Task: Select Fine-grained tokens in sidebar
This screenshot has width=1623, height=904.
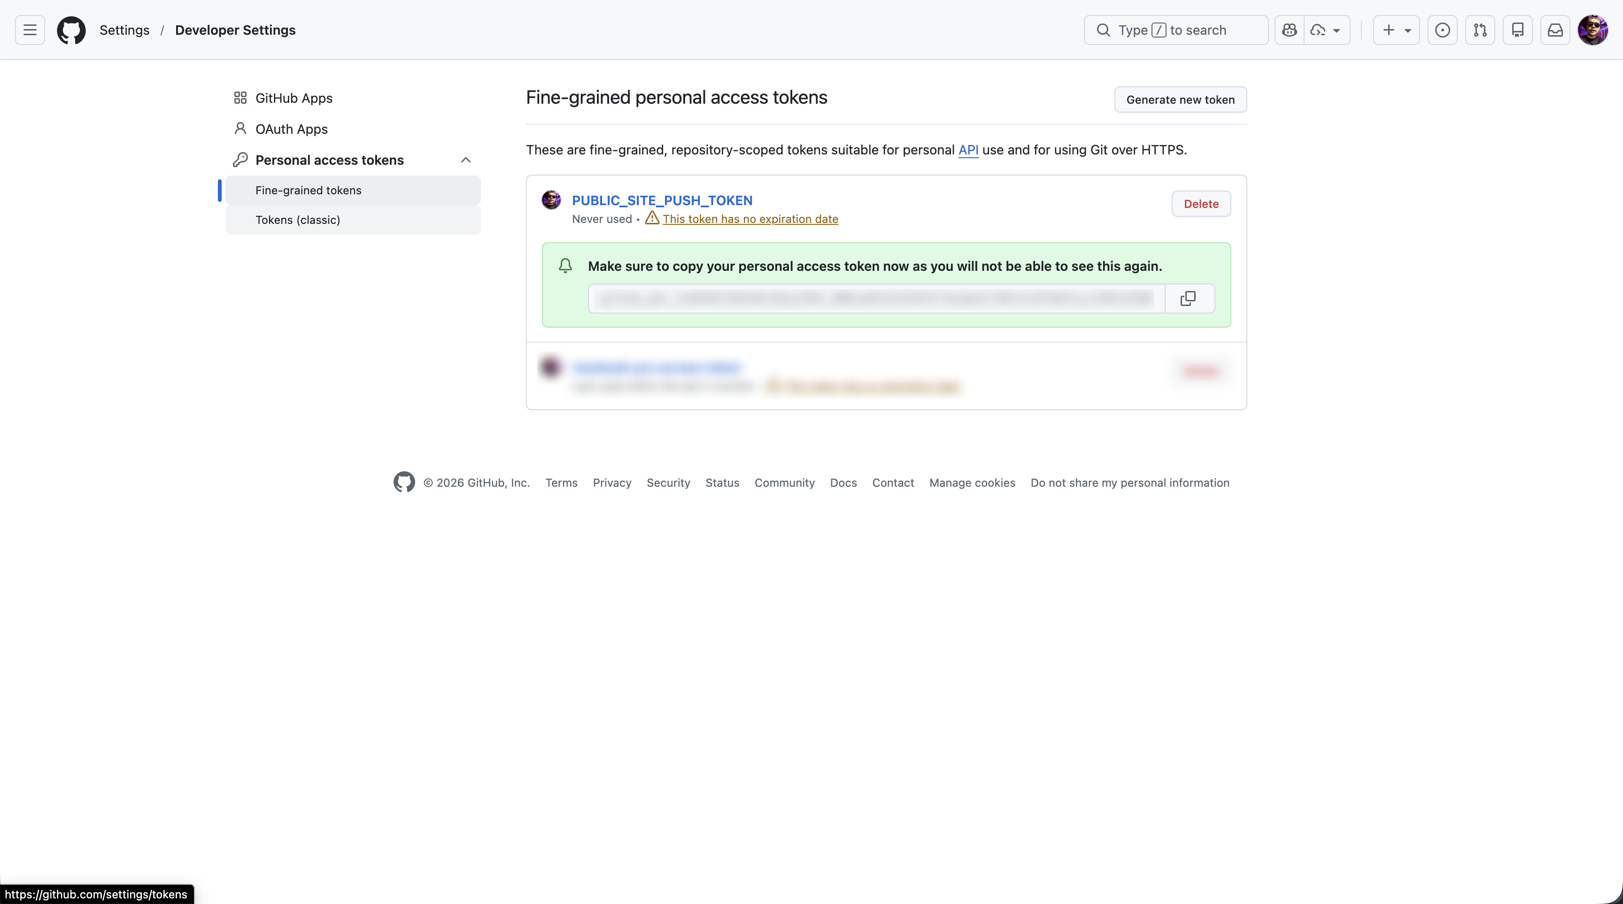Action: pyautogui.click(x=353, y=190)
